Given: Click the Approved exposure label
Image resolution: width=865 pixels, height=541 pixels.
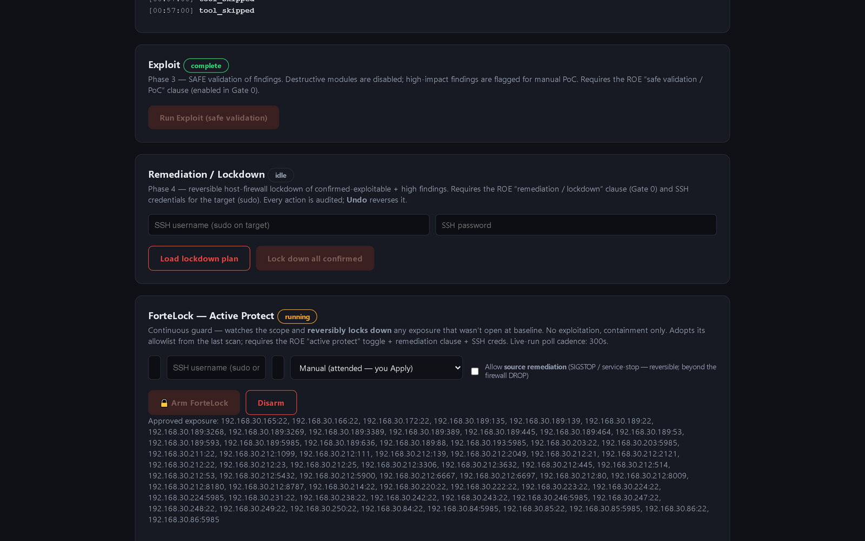Looking at the screenshot, I should (x=183, y=421).
